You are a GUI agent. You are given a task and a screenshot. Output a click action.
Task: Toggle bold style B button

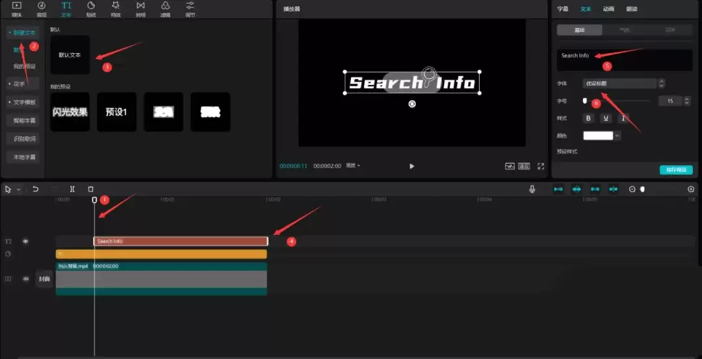[589, 118]
